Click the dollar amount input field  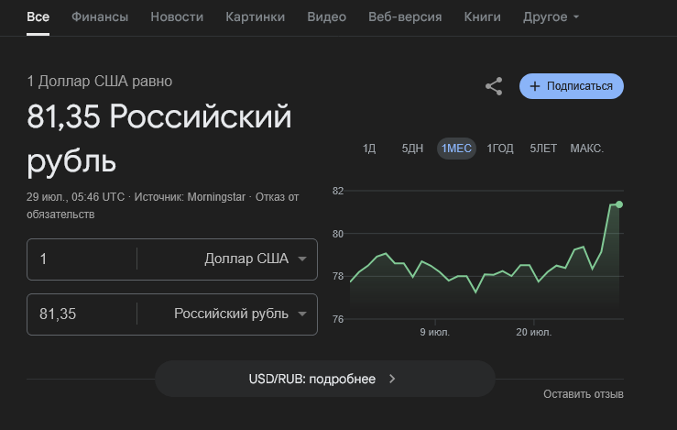coord(82,259)
